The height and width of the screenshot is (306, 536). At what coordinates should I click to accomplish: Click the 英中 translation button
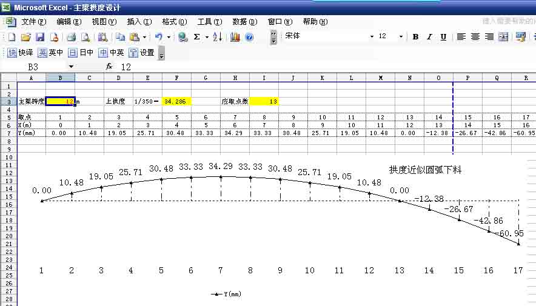pyautogui.click(x=50, y=53)
